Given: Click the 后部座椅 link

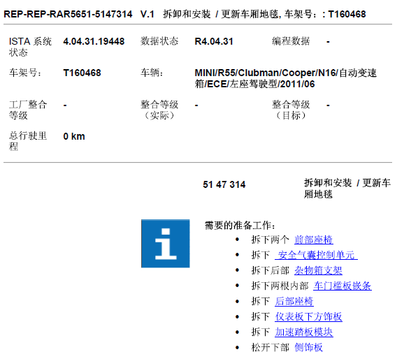Looking at the screenshot, I should 294,302.
